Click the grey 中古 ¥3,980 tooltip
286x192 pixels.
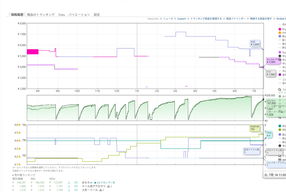coord(271,73)
